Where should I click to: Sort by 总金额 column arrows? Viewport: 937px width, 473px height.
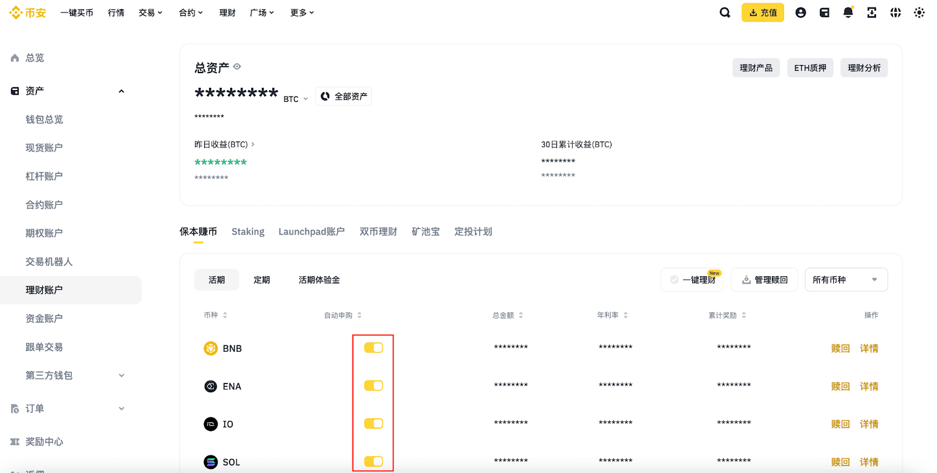(x=521, y=315)
